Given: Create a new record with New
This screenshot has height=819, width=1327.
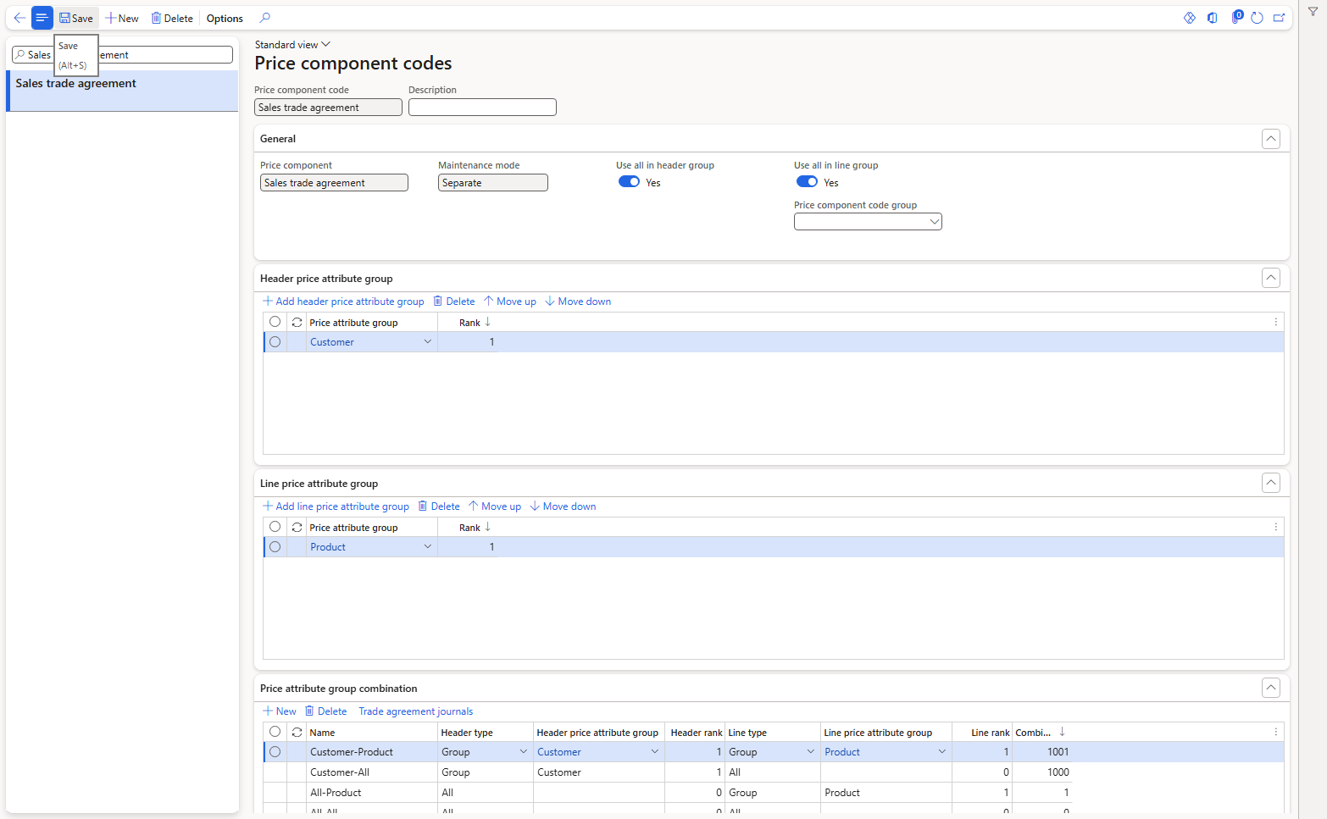Looking at the screenshot, I should click(x=122, y=18).
